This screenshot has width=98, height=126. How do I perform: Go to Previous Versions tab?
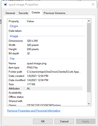[54, 13]
